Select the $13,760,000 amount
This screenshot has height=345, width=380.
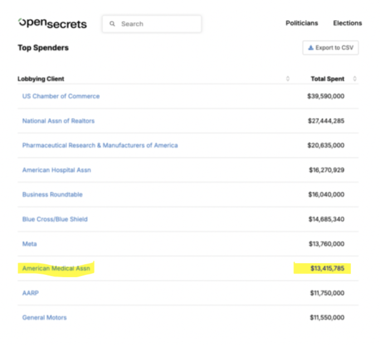coord(327,244)
